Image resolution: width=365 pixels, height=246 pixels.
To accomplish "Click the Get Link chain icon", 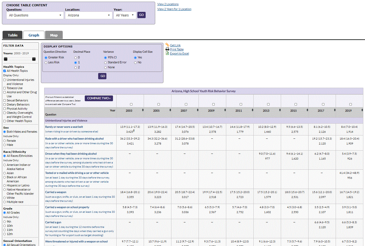I will (x=167, y=45).
